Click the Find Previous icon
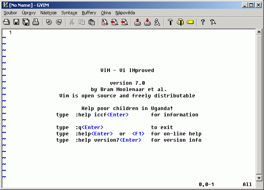 point(124,22)
